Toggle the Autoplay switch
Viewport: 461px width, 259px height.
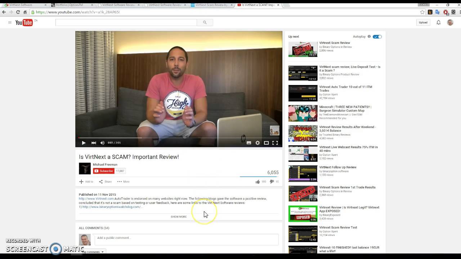coord(377,37)
